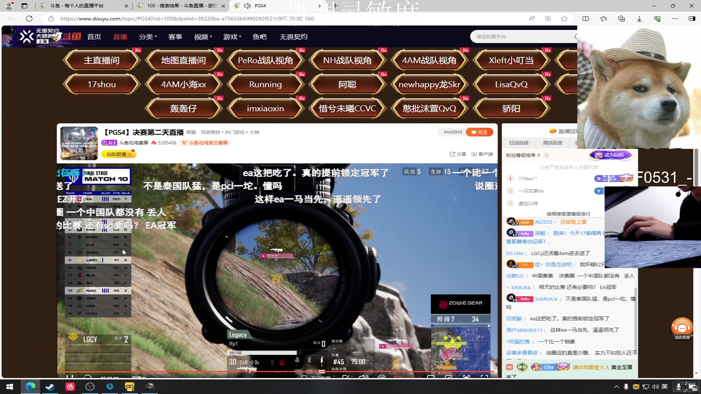Expand the 分类 dropdown menu
Image resolution: width=701 pixels, height=394 pixels.
[x=148, y=37]
